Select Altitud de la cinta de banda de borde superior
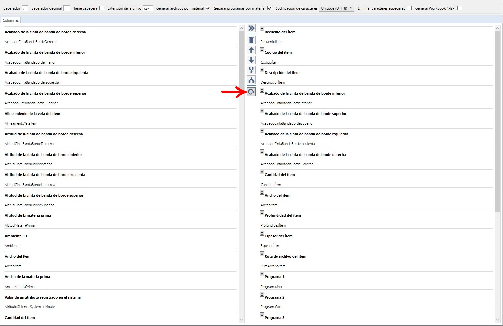Screen dimensions: 503x326 [121, 199]
